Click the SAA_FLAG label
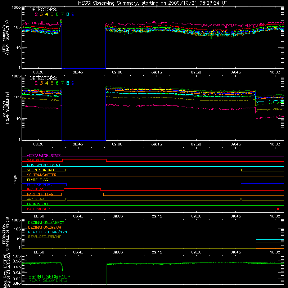Image resolution: width=288 pixels, height=288 pixels. pyautogui.click(x=35, y=189)
